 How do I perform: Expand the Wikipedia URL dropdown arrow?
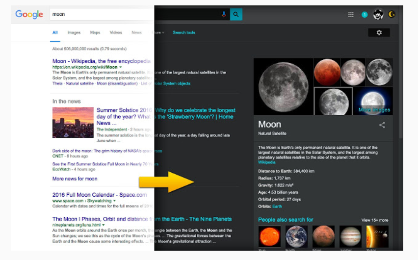point(121,67)
